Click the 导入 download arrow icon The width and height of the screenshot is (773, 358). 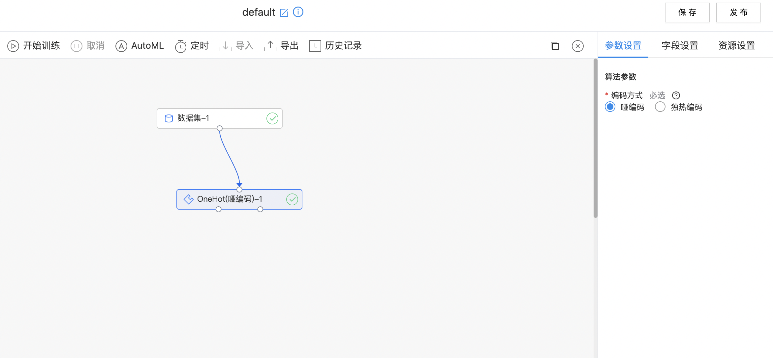pyautogui.click(x=226, y=46)
